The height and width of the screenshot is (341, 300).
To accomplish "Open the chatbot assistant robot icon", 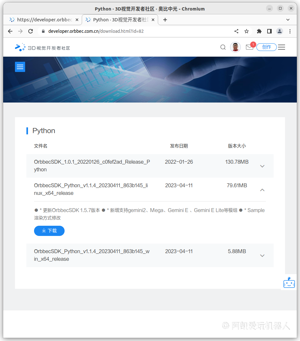I will [x=289, y=282].
